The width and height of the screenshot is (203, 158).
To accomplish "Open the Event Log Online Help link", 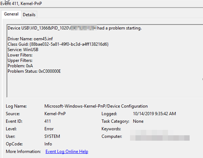I will (67, 152).
